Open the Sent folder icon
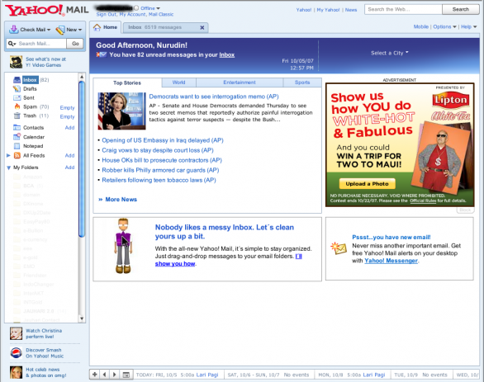 (x=17, y=97)
